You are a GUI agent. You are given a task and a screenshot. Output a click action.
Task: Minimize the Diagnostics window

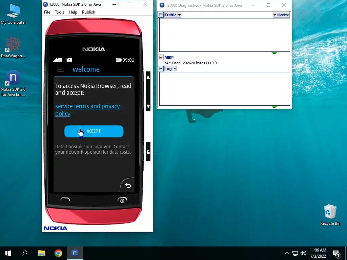coord(253,5)
